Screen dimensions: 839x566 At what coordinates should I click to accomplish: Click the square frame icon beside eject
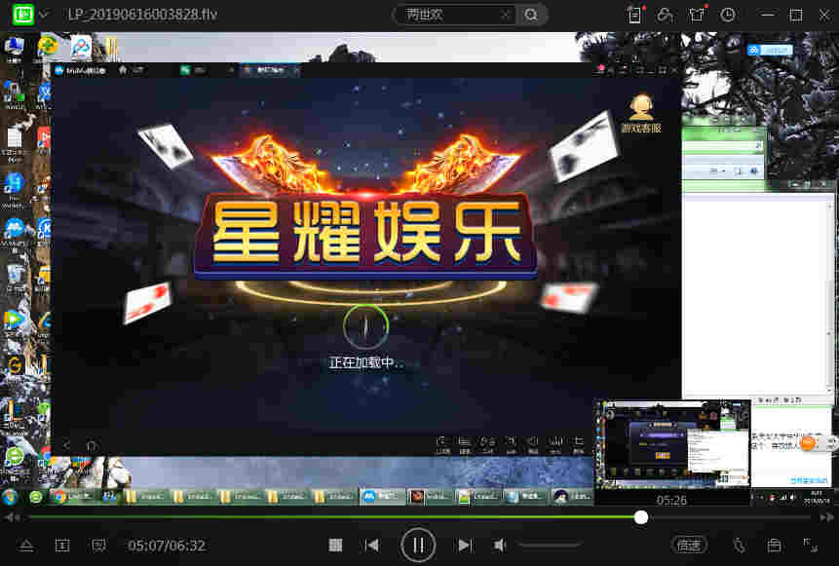click(62, 546)
